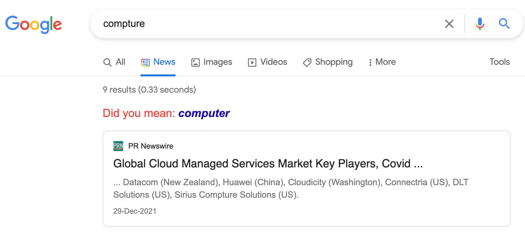Click the Videos tab play icon
Viewport: 525px width, 234px height.
point(252,63)
